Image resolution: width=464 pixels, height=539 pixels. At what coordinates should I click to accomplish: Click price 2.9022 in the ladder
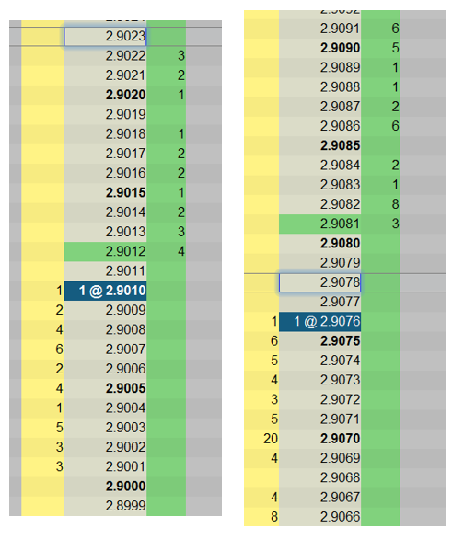(125, 56)
